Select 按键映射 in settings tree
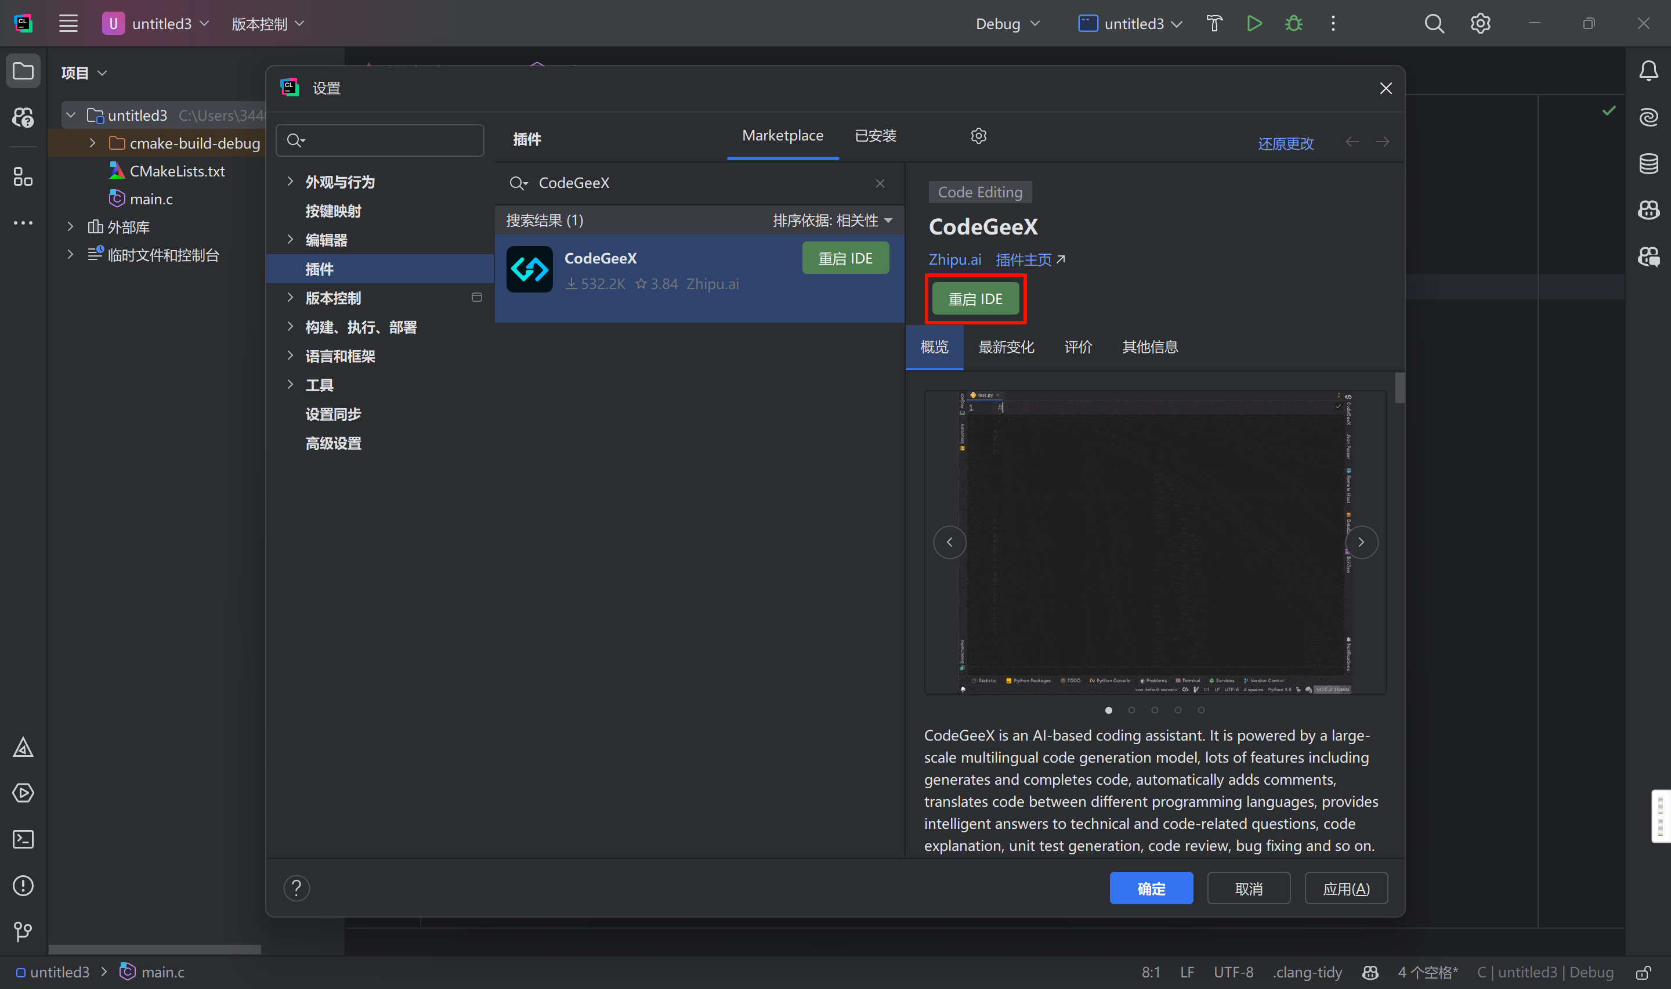 pyautogui.click(x=332, y=211)
